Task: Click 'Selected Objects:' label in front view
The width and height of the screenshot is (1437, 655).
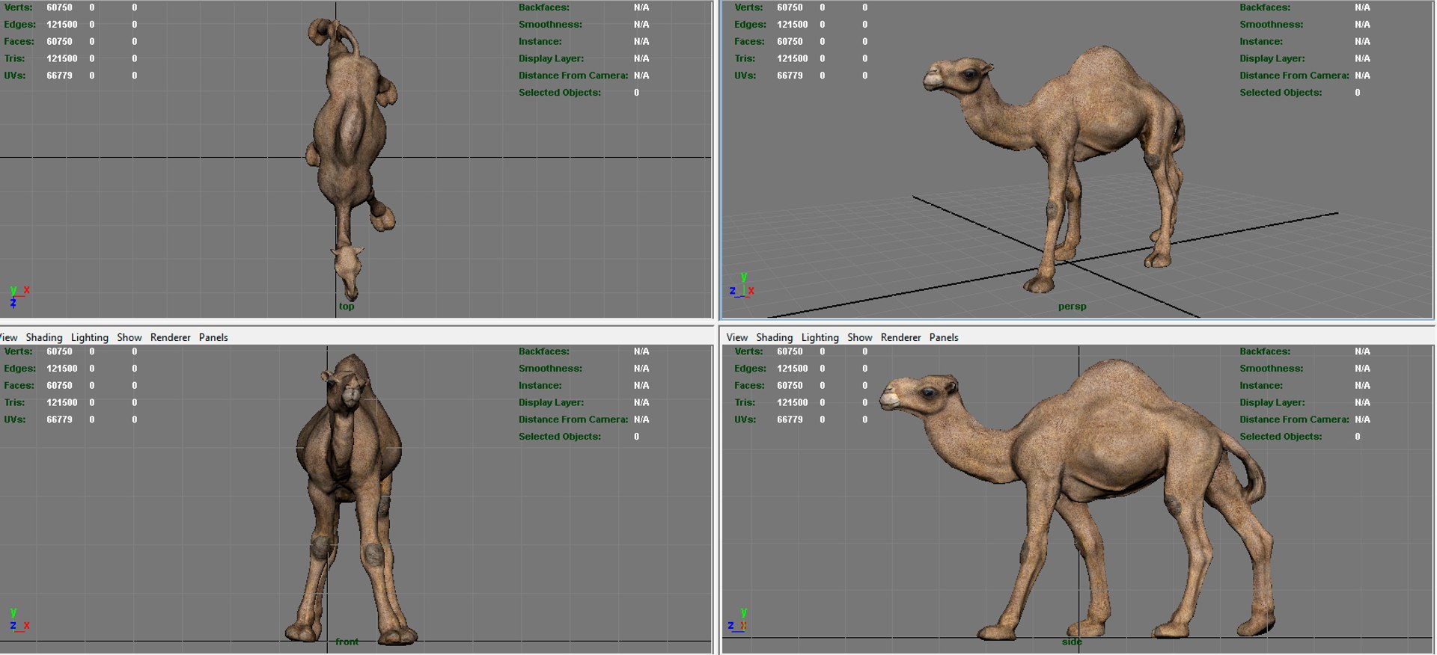Action: pos(560,437)
